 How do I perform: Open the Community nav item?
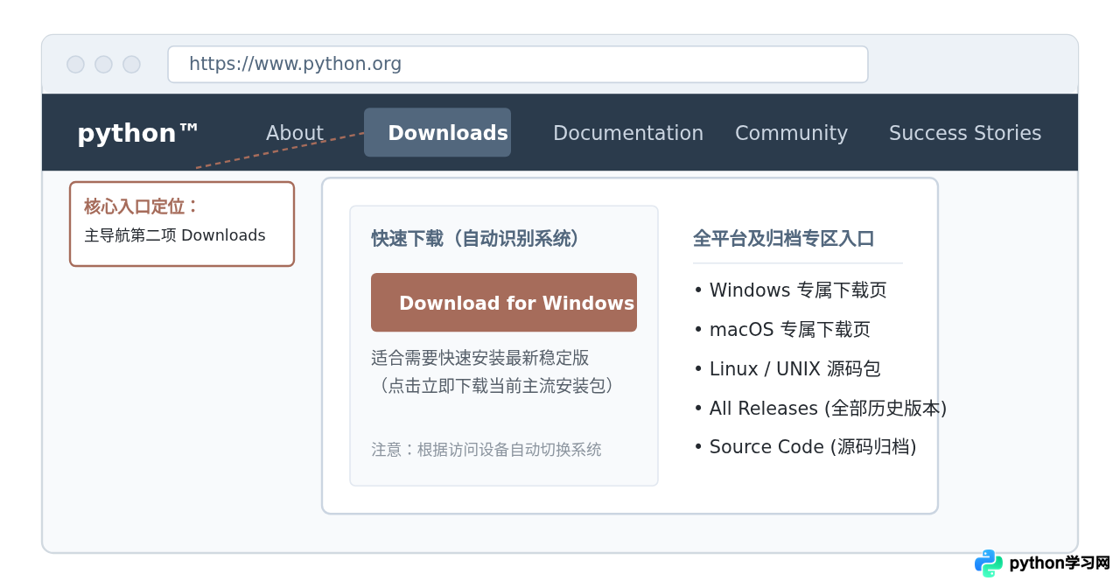coord(791,133)
